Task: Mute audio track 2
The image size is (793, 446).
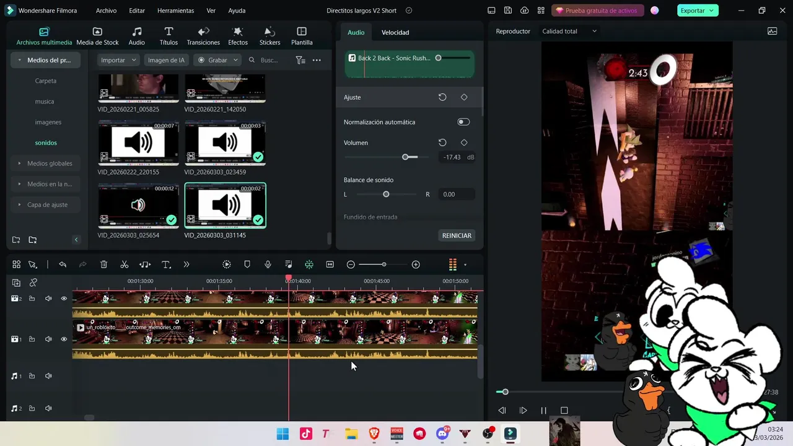Action: pyautogui.click(x=48, y=409)
